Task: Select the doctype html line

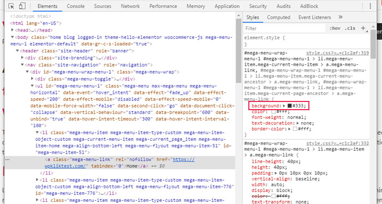Action: (x=31, y=16)
